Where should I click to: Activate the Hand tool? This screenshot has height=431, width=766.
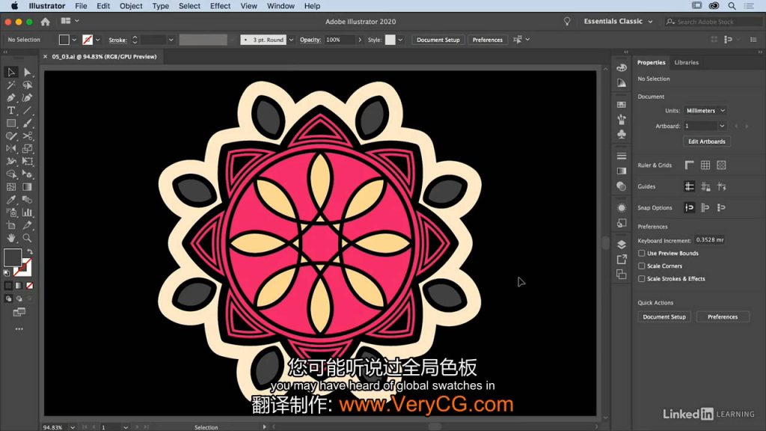(11, 238)
